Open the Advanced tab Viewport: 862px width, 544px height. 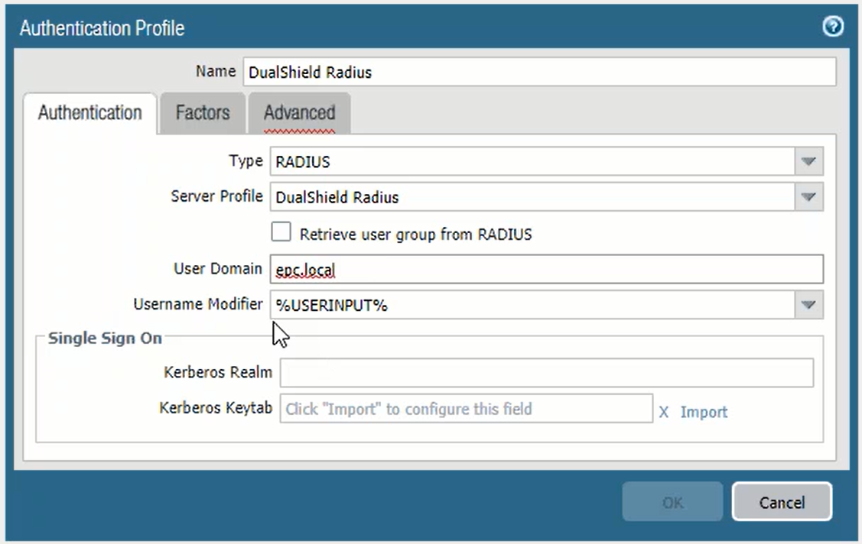tap(299, 113)
